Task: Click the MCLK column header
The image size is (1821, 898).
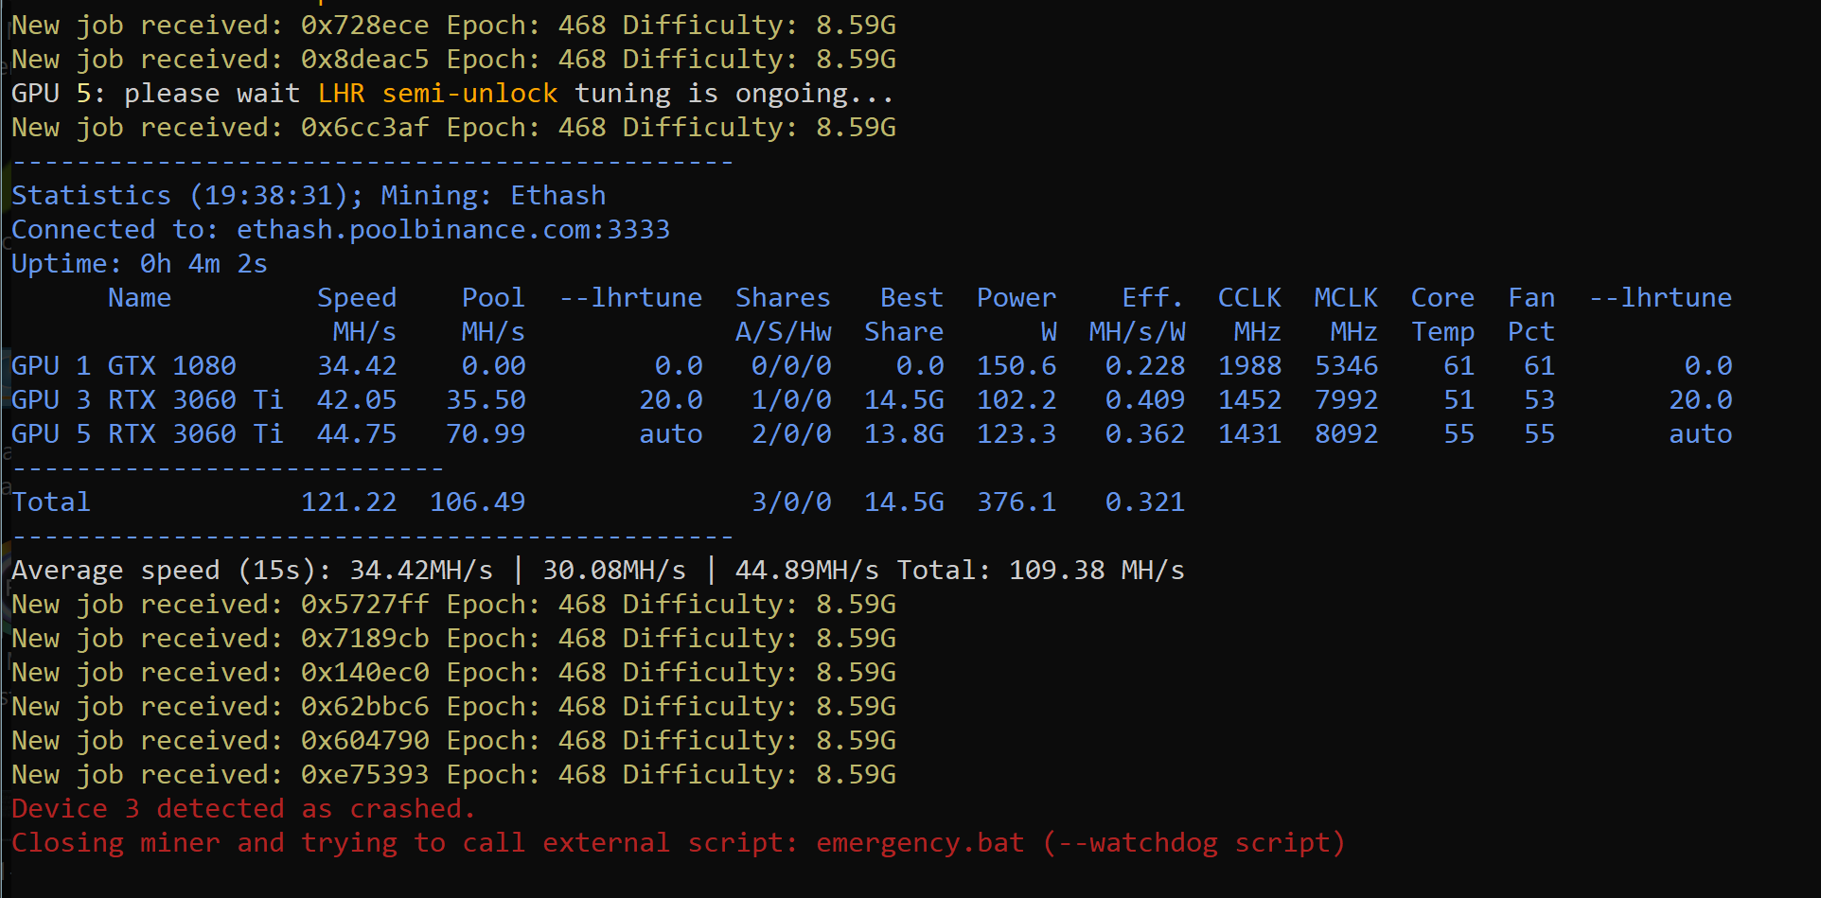Action: tap(1346, 298)
